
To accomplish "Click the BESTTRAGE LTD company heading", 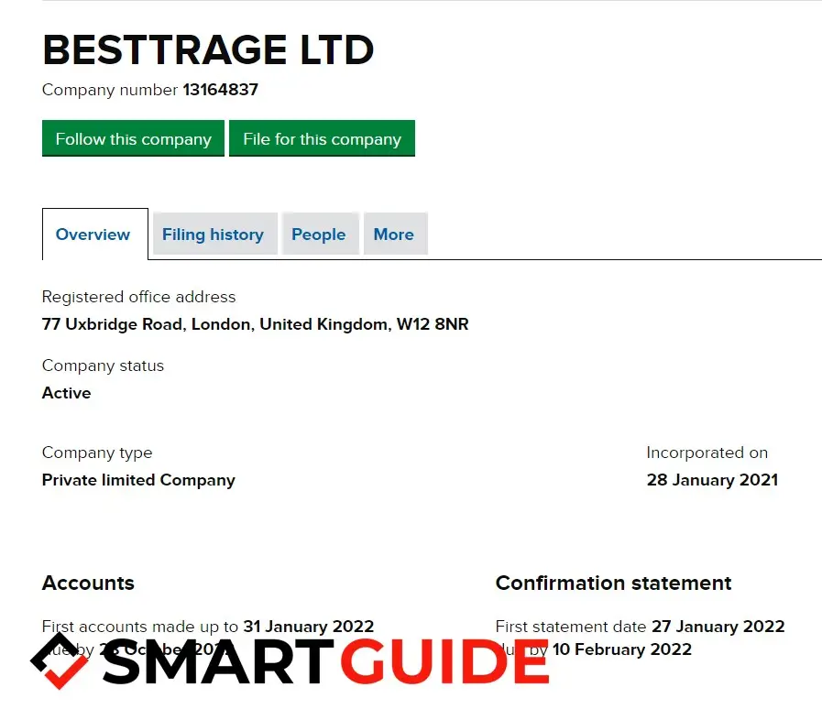I will tap(208, 50).
